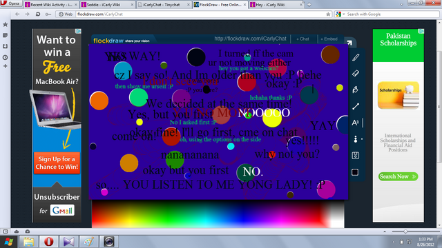Click Sign Up for a Chance to Win

coord(57,163)
